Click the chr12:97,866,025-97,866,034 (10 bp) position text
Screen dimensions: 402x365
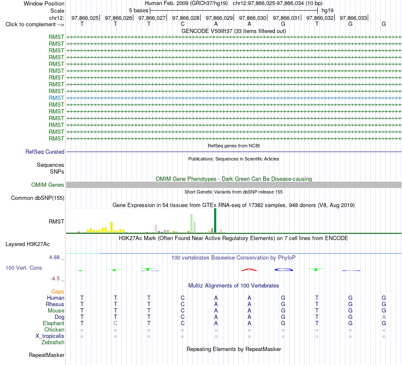pos(278,3)
